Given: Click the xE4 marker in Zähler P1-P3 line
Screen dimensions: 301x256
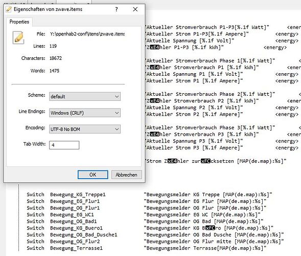Looking at the screenshot, I should coord(154,47).
